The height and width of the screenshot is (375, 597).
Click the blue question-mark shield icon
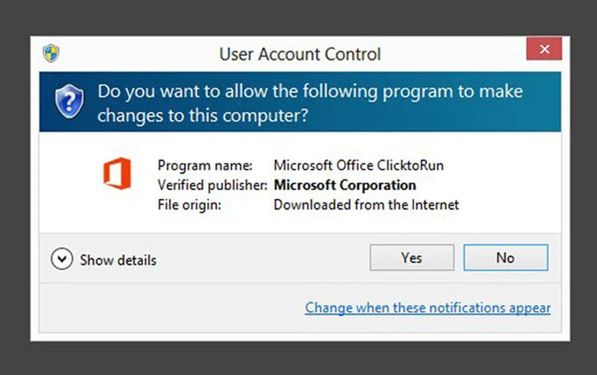pos(69,101)
